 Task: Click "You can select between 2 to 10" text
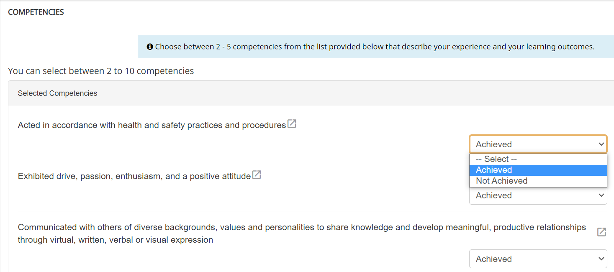(101, 71)
